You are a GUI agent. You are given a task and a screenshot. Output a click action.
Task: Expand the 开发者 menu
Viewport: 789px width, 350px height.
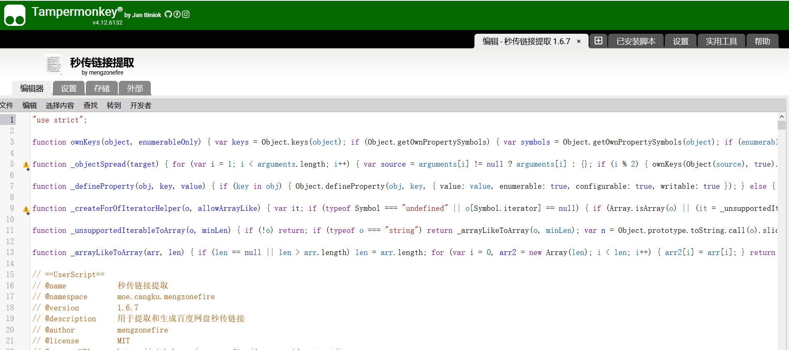[x=140, y=105]
